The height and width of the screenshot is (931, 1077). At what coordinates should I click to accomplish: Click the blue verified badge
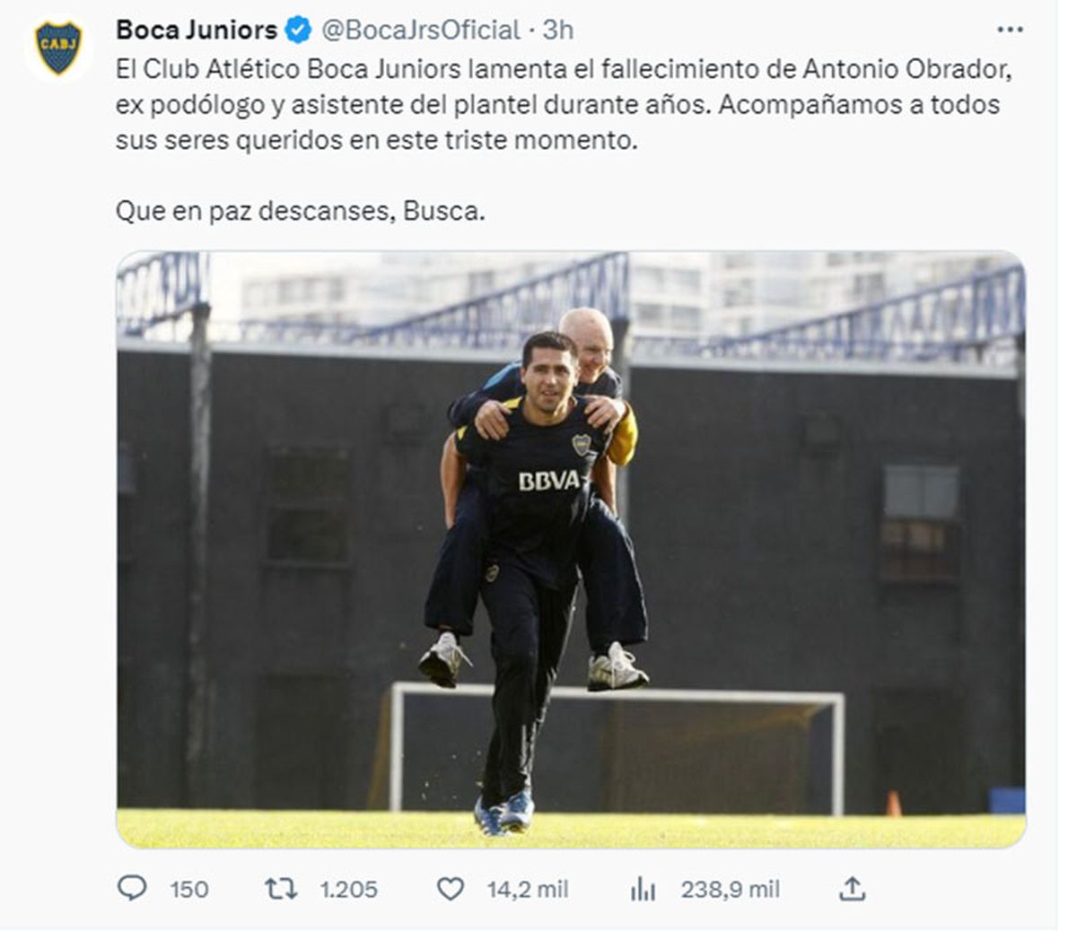click(298, 30)
